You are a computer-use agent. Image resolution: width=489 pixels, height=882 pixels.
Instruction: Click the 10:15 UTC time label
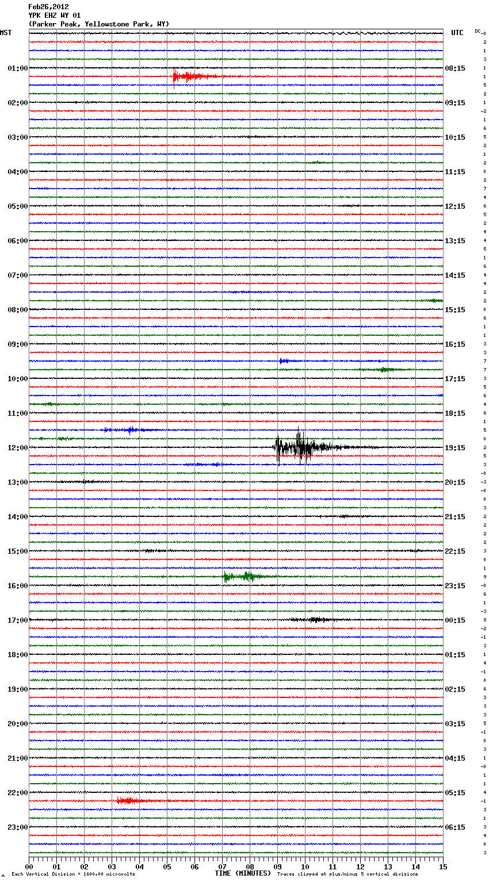coord(455,137)
